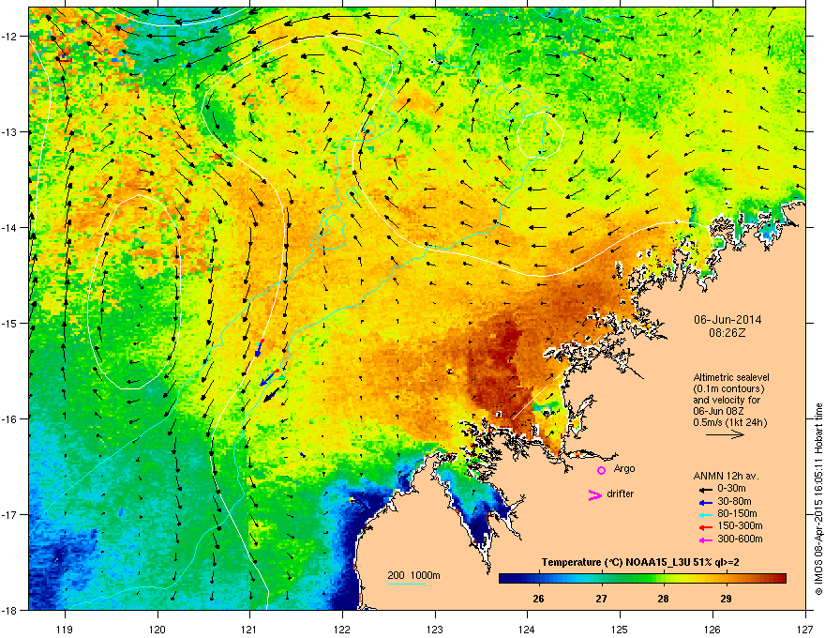Click the 'ANMN 12h av.' legend heading

pyautogui.click(x=726, y=476)
